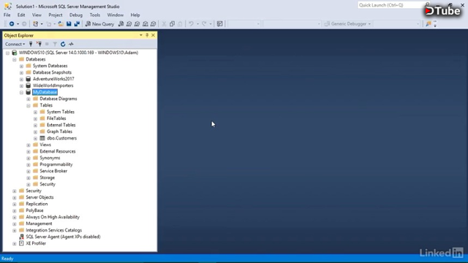Image resolution: width=468 pixels, height=263 pixels.
Task: Collapse the Tables folder
Action: point(29,105)
